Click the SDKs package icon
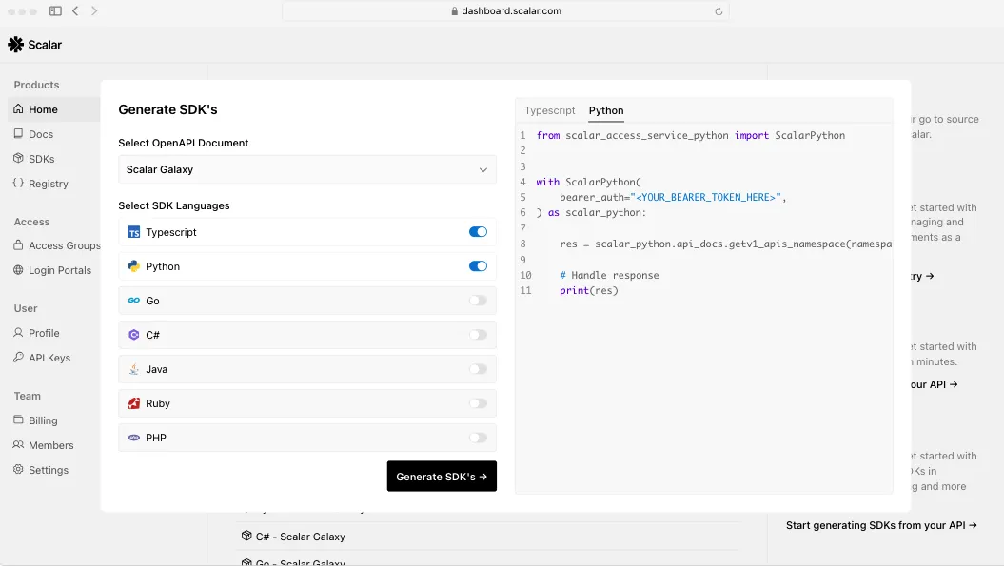Image resolution: width=1004 pixels, height=566 pixels. (19, 159)
